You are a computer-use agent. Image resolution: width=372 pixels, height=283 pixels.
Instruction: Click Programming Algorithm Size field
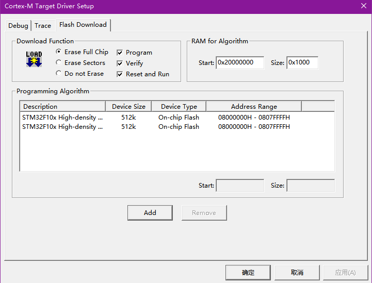[x=311, y=186]
